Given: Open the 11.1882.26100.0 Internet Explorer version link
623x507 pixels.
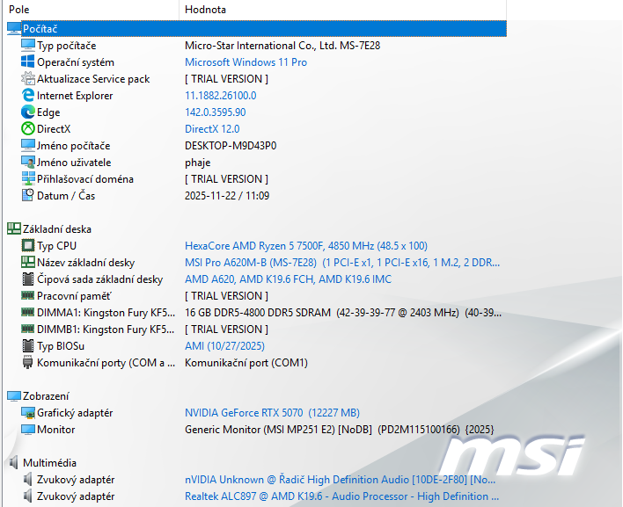Looking at the screenshot, I should point(221,96).
